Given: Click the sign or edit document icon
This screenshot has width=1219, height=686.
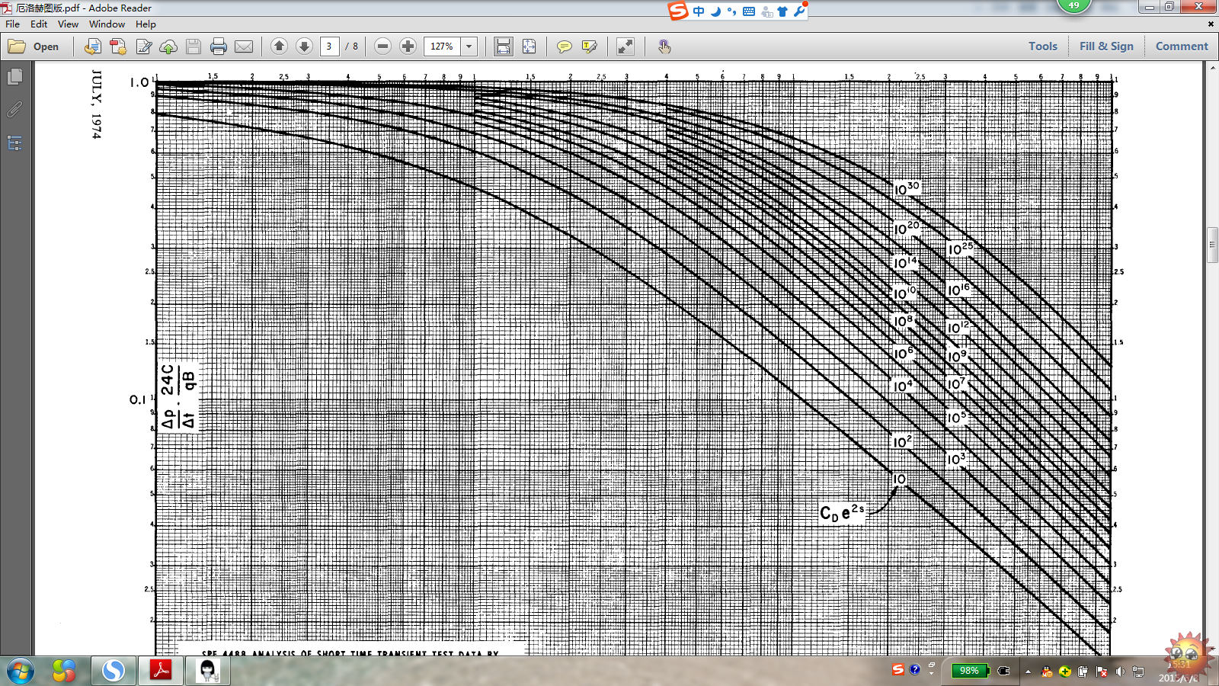Looking at the screenshot, I should pos(143,46).
